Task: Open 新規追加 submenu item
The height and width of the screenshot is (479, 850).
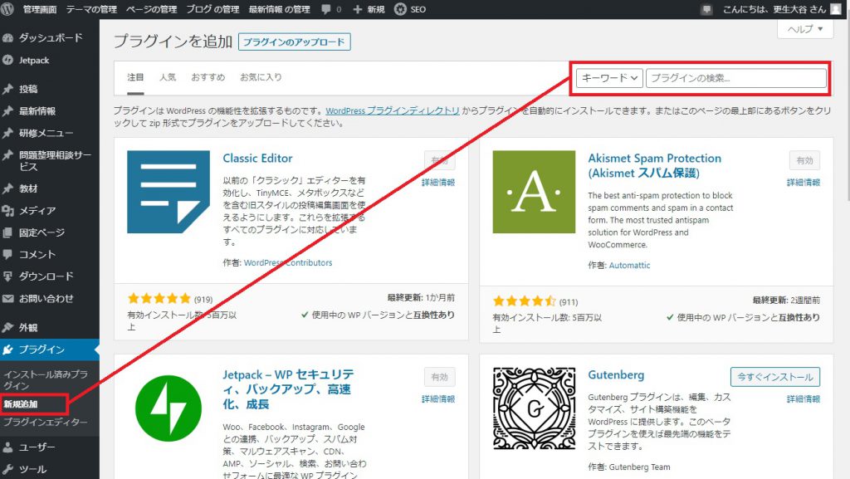Action: 21,404
